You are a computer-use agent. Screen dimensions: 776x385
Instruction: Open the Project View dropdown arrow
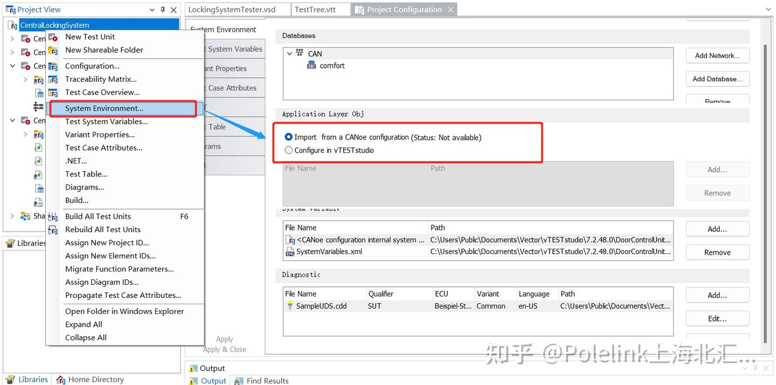click(151, 9)
